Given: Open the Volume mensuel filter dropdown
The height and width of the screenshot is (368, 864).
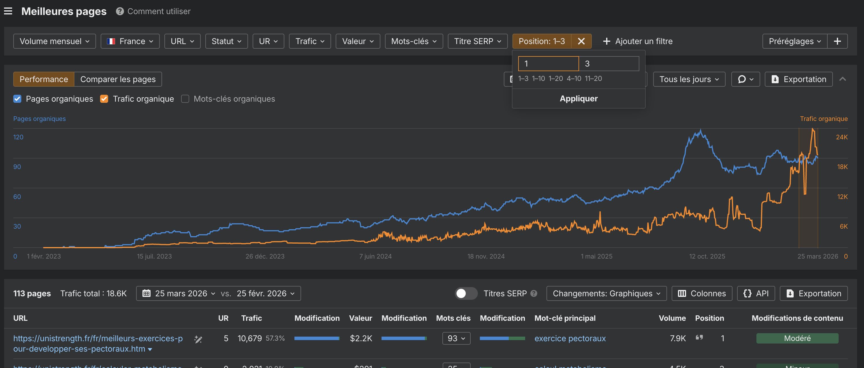Looking at the screenshot, I should (x=54, y=41).
